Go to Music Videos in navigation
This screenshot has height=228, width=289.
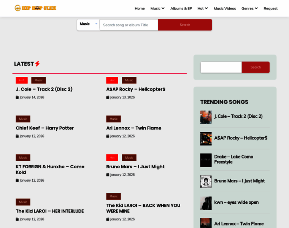point(225,8)
